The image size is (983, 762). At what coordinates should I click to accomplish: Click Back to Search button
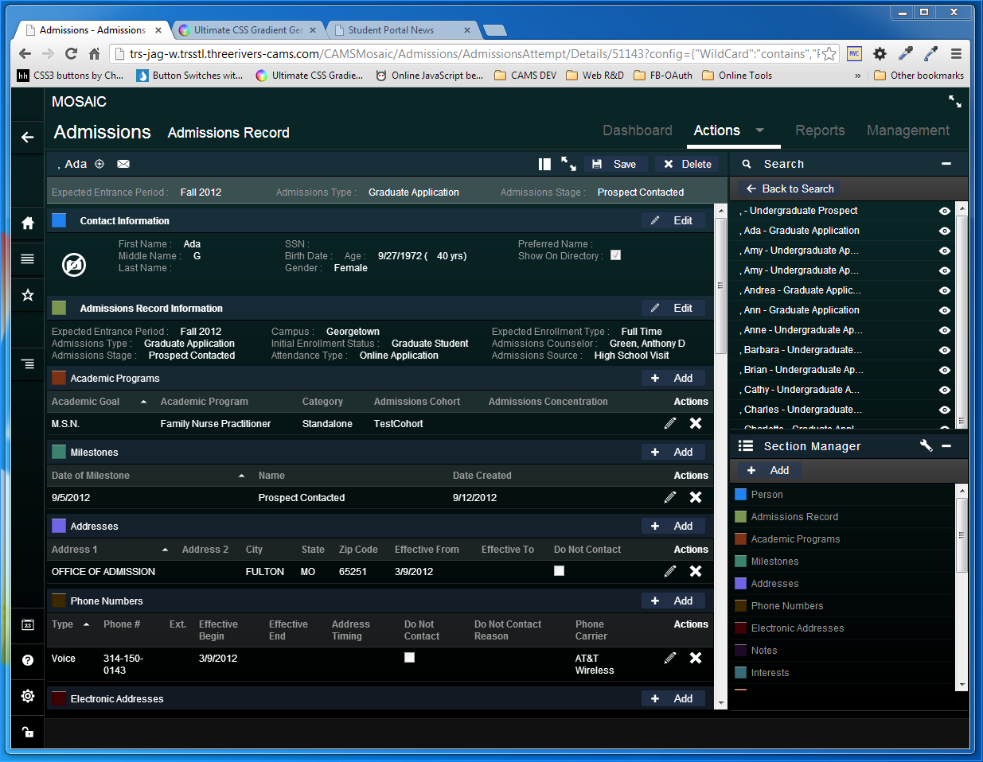(789, 189)
